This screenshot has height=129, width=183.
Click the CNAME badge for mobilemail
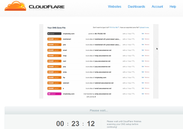[54, 39]
